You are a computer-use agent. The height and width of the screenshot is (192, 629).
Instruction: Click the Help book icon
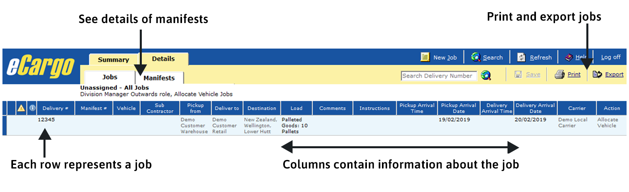(x=569, y=57)
